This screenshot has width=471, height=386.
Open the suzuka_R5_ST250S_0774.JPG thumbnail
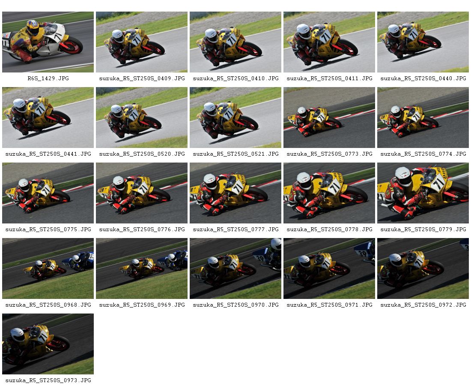click(423, 118)
